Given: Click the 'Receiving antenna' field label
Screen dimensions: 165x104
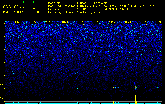Looking at the screenshot, I should click(60, 12).
